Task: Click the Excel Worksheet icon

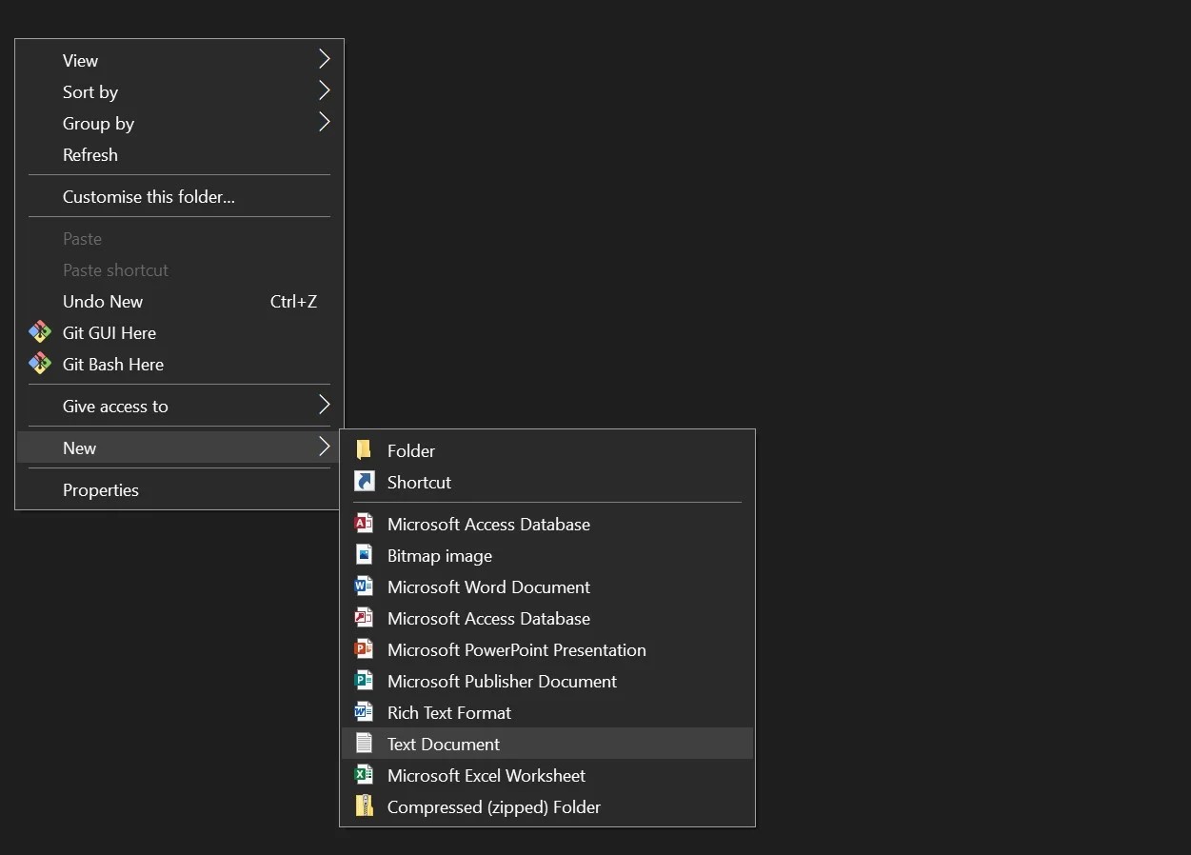Action: coord(364,775)
